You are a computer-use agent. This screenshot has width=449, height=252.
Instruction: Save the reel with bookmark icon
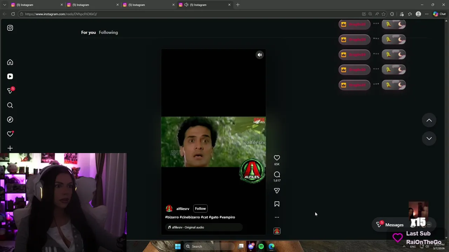click(277, 204)
